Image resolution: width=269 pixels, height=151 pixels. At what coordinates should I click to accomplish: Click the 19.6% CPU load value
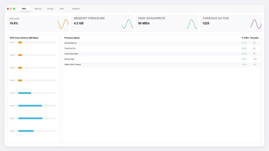click(14, 23)
